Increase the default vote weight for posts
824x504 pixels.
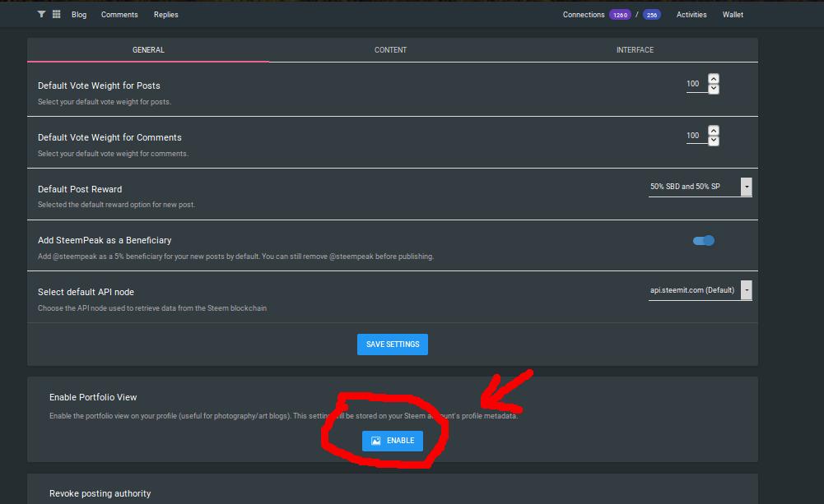(714, 79)
